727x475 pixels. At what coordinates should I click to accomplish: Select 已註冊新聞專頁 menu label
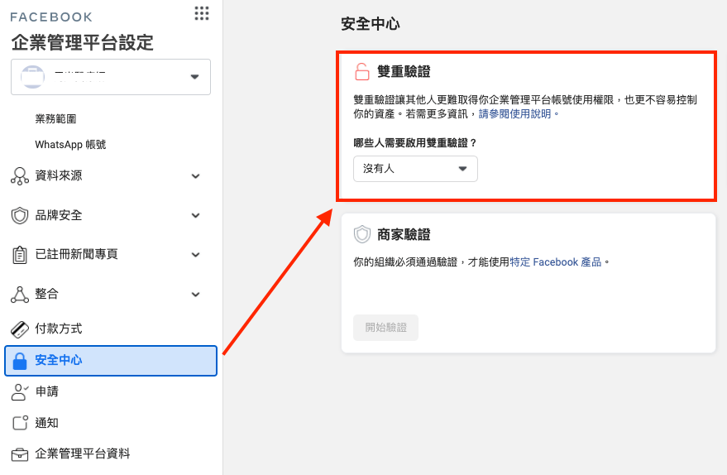(x=76, y=254)
